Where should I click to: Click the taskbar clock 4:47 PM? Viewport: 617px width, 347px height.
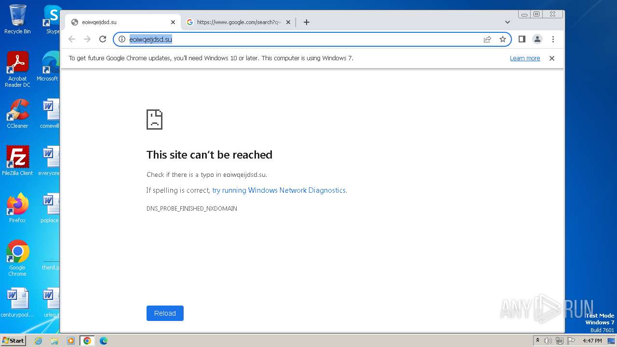coord(592,341)
